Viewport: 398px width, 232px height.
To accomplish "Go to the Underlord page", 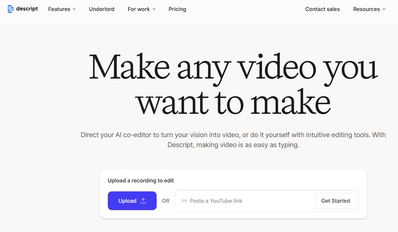I will click(x=102, y=9).
